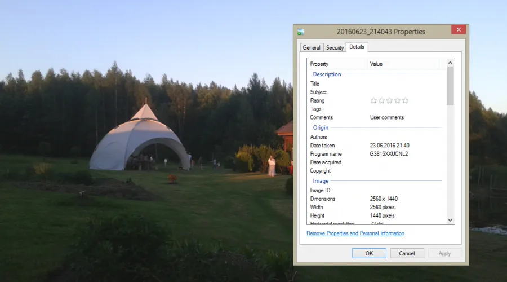Click the Property column header
This screenshot has height=282, width=507.
click(337, 64)
